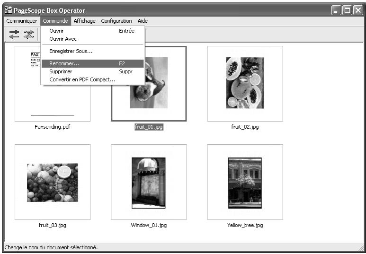
Task: Select the fruit_02.jpg papaya thumbnail
Action: point(245,84)
